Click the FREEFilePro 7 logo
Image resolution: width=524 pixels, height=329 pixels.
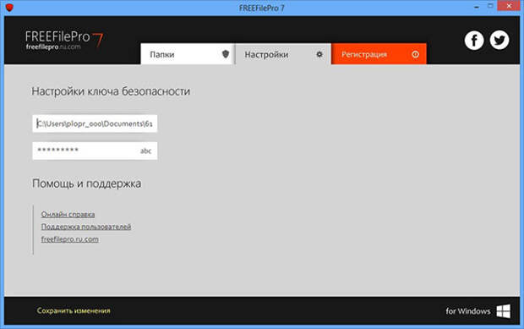pos(64,40)
